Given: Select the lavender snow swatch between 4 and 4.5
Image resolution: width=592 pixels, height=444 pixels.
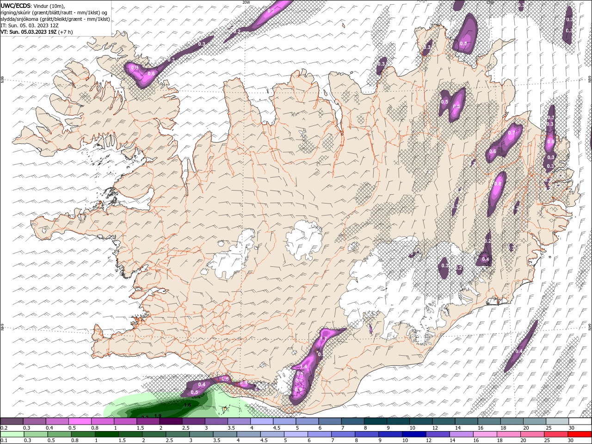Looking at the screenshot, I should [262, 421].
